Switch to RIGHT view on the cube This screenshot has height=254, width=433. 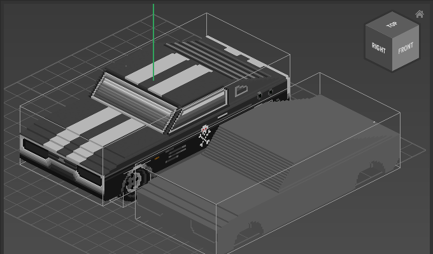(x=379, y=48)
